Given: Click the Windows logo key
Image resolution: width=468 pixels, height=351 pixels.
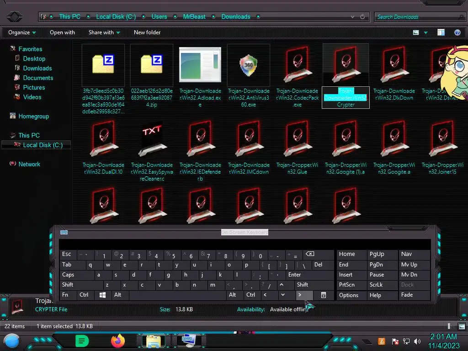Looking at the screenshot, I should tap(102, 295).
